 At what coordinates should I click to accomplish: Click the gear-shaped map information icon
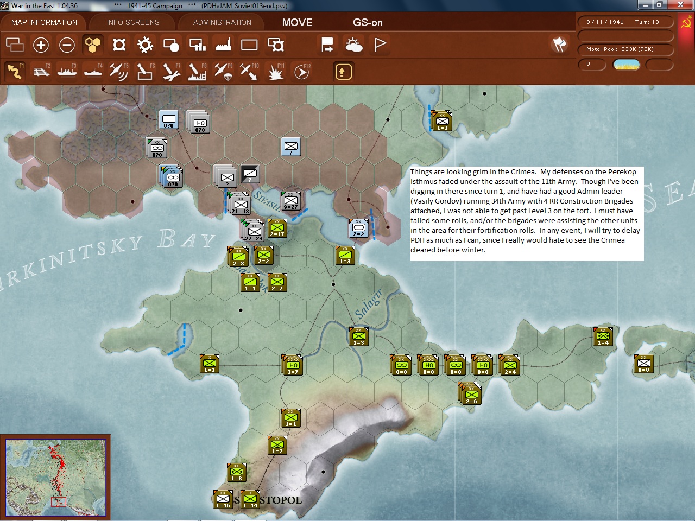click(145, 45)
